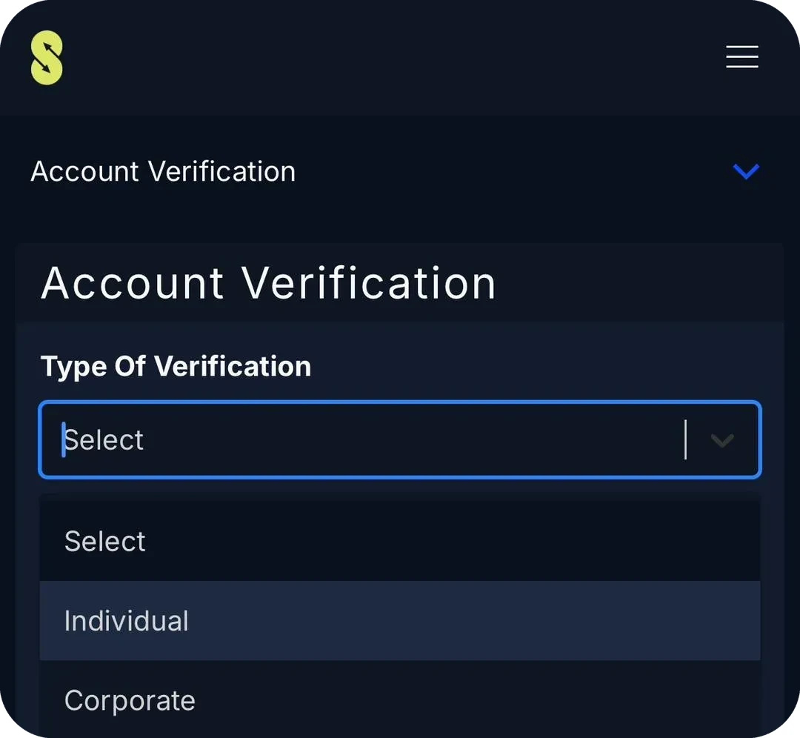Screen dimensions: 800x738
Task: Choose the Corporate option
Action: (400, 699)
